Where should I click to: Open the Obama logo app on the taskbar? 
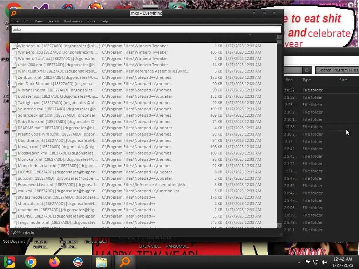coord(77,262)
